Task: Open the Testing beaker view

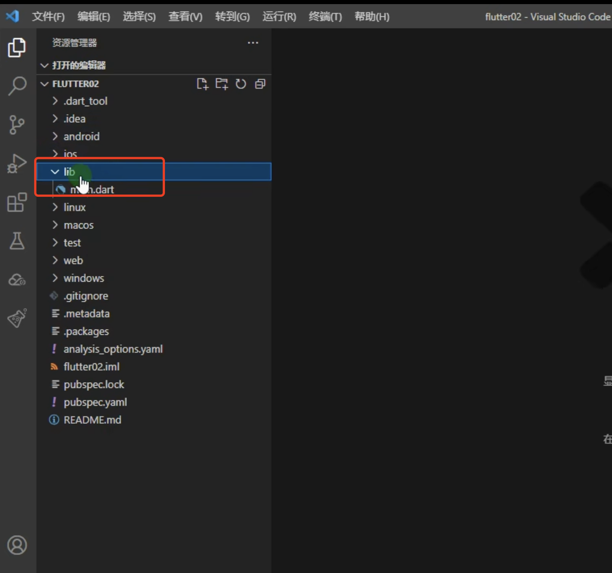Action: coord(17,241)
